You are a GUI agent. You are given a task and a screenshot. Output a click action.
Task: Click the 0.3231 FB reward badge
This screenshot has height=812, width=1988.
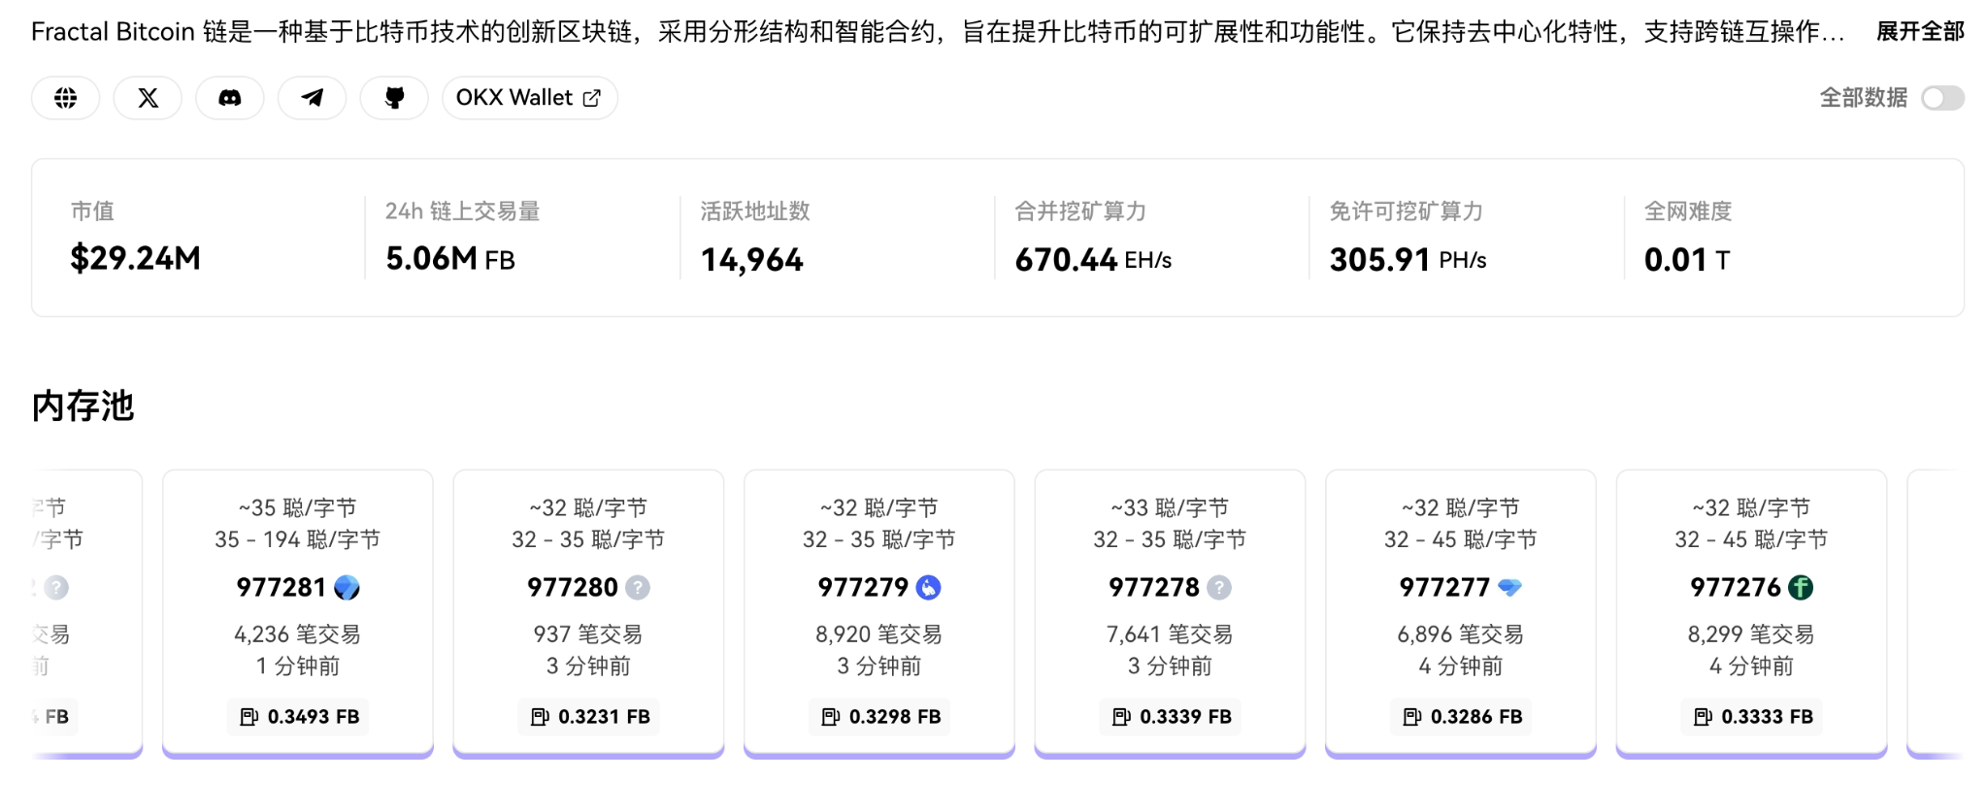[589, 717]
